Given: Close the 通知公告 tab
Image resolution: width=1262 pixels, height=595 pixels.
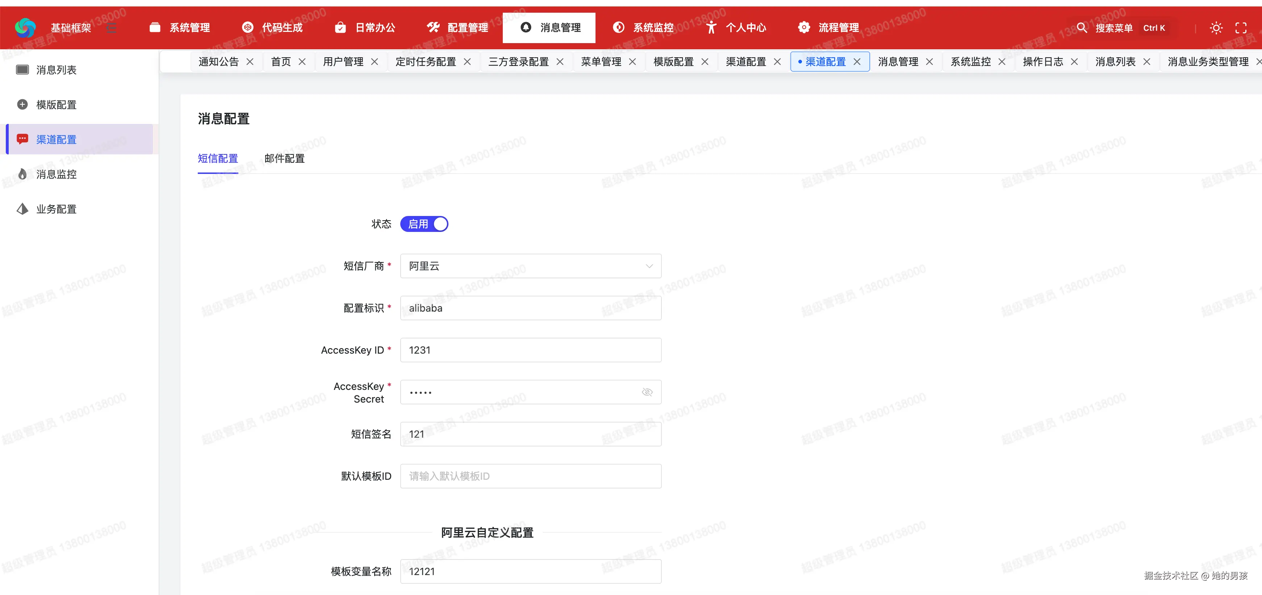Looking at the screenshot, I should coord(250,62).
